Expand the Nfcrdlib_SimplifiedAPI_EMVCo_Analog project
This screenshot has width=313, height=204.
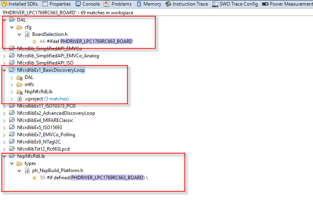pyautogui.click(x=4, y=56)
